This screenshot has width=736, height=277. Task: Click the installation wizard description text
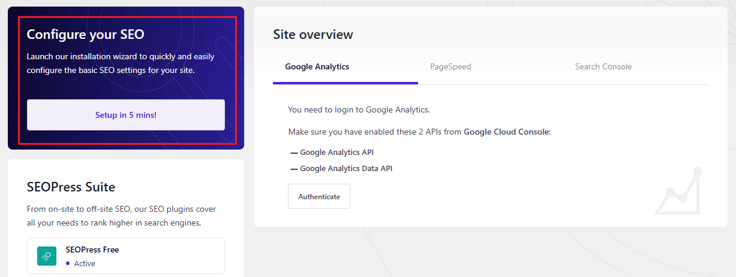click(x=121, y=63)
